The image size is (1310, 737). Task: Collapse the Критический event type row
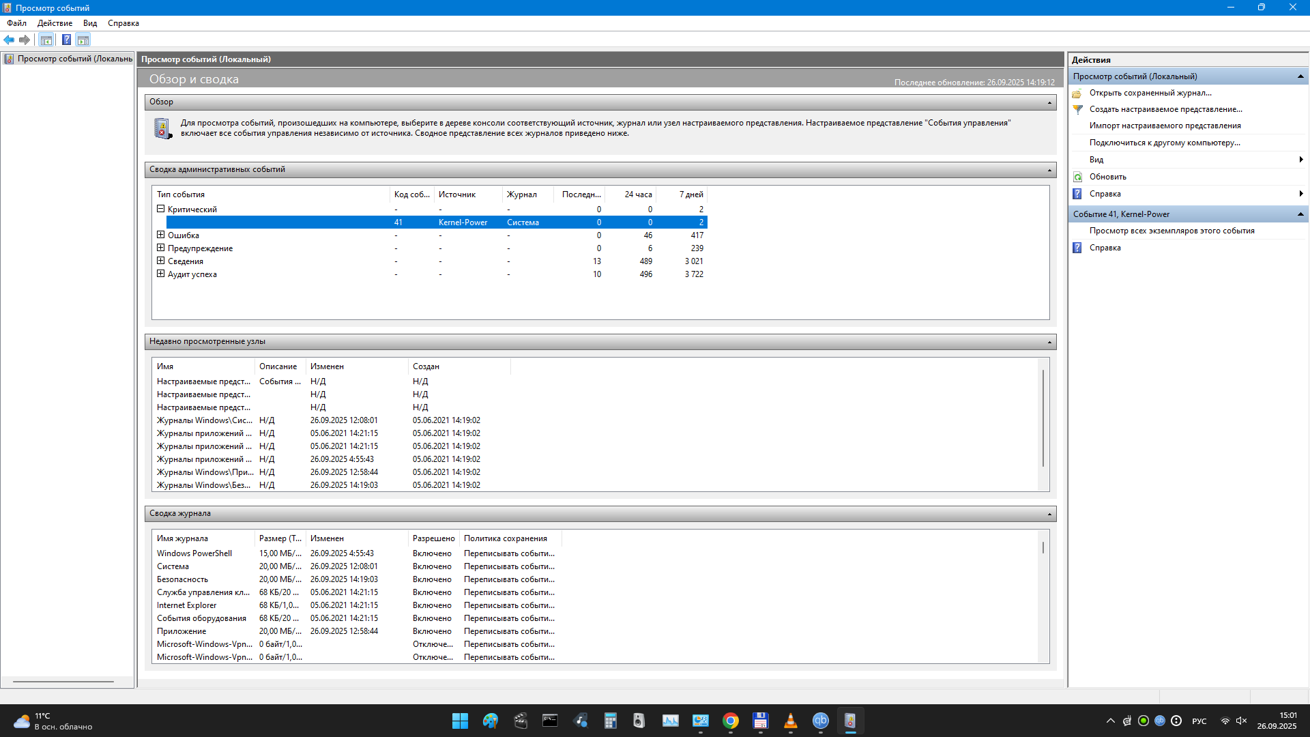160,209
